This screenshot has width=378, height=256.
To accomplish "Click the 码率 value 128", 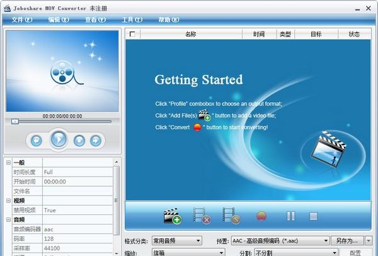I will pyautogui.click(x=77, y=238).
